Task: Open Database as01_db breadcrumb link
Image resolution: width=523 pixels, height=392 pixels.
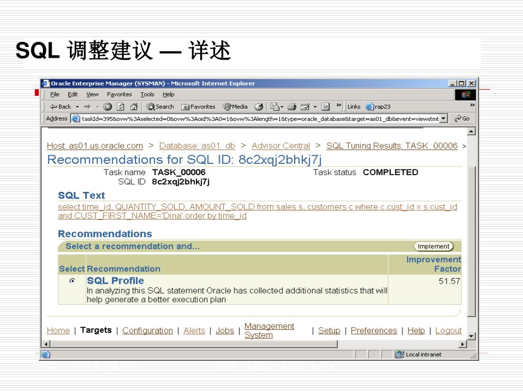Action: 197,146
